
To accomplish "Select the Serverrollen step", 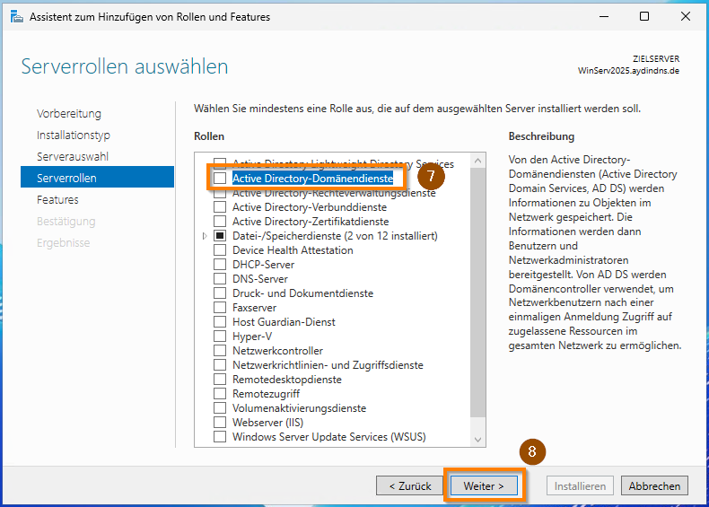I will click(97, 178).
